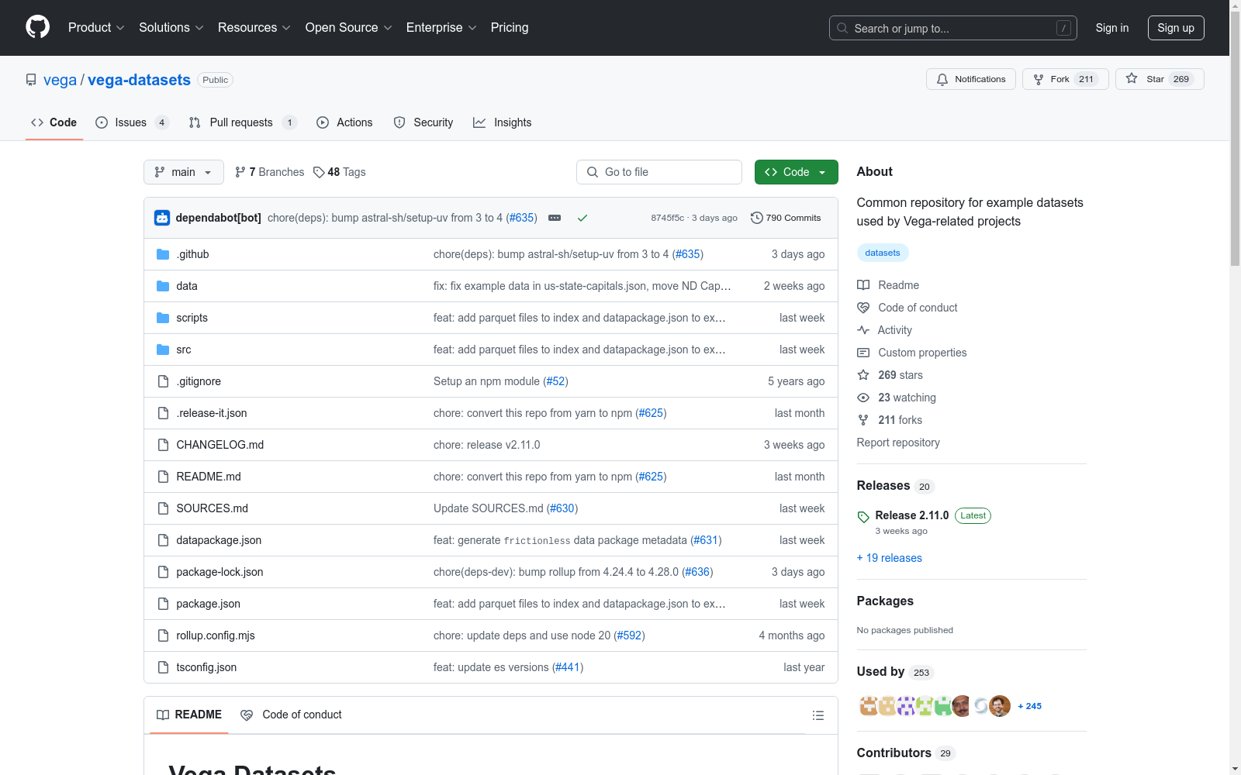This screenshot has height=775, width=1241.
Task: Expand commit message ellipsis button
Action: click(555, 218)
